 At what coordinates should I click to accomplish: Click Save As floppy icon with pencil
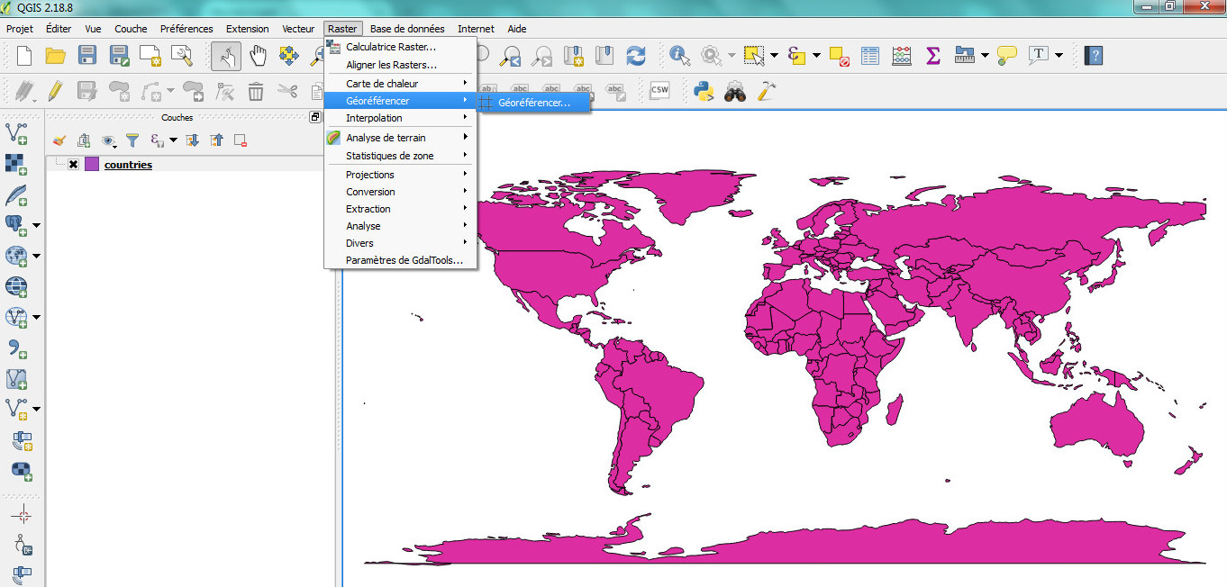pyautogui.click(x=119, y=56)
